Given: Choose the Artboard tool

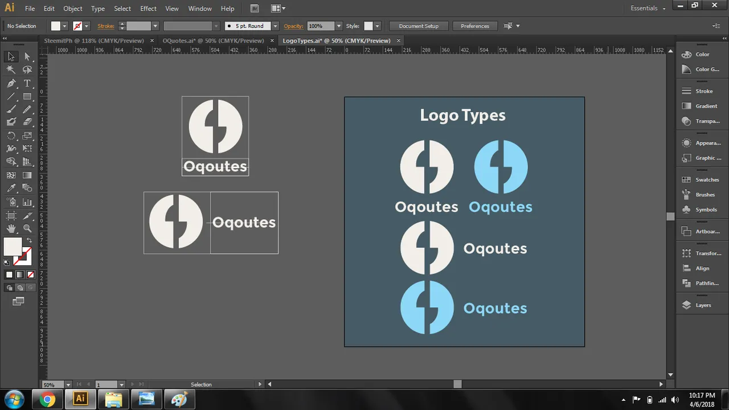Looking at the screenshot, I should [x=11, y=215].
